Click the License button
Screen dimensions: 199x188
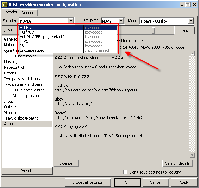pos(66,163)
